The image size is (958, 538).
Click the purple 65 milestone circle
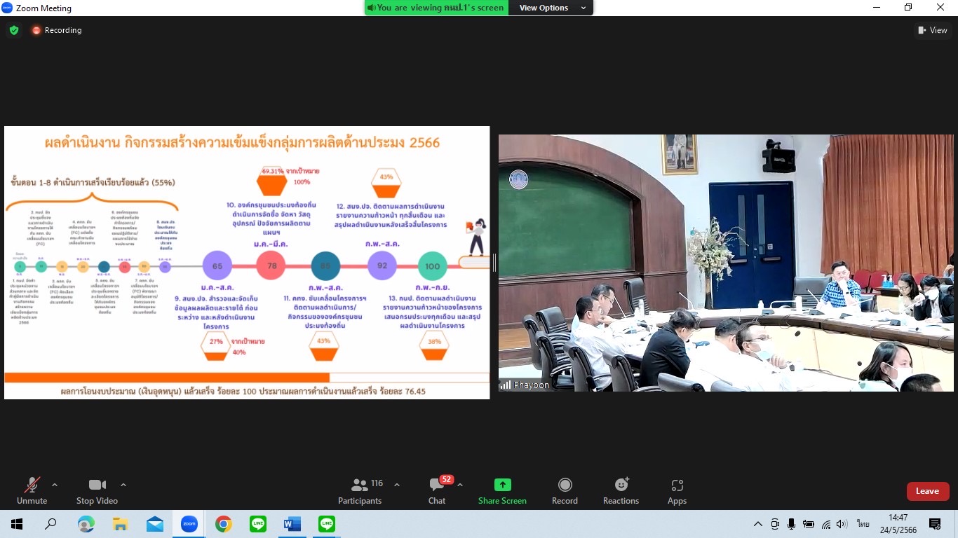[x=217, y=265]
